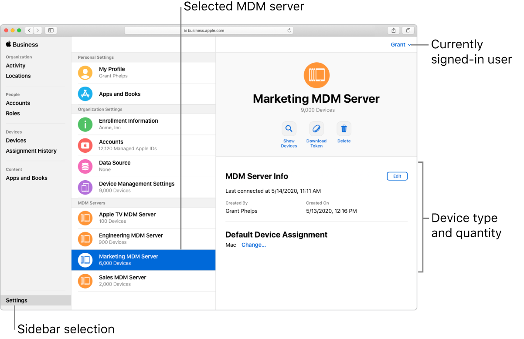Open the Grant user dropdown
524x339 pixels.
click(x=401, y=45)
